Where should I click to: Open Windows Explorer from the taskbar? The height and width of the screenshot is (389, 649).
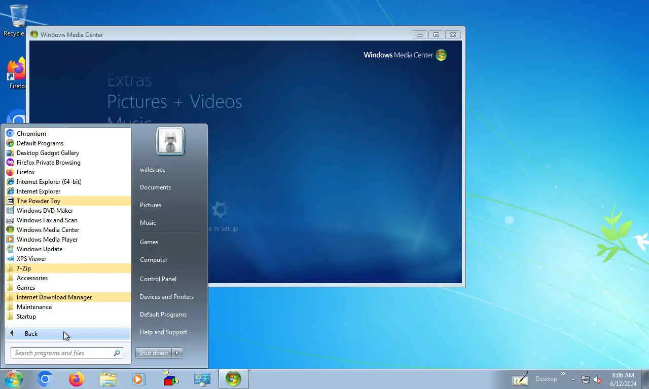pos(108,379)
